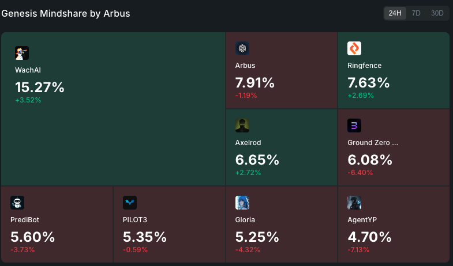Select the Arbus 7.91% mindshare value
The image size is (453, 266).
[255, 83]
